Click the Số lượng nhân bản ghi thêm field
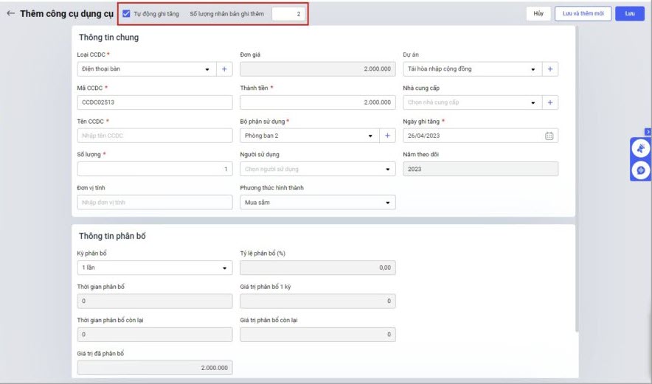This screenshot has height=384, width=652. (x=288, y=14)
